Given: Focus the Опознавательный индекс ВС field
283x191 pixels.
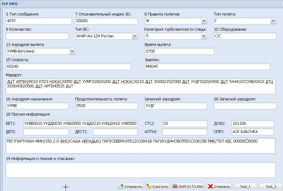Looking at the screenshot, I should [106, 21].
